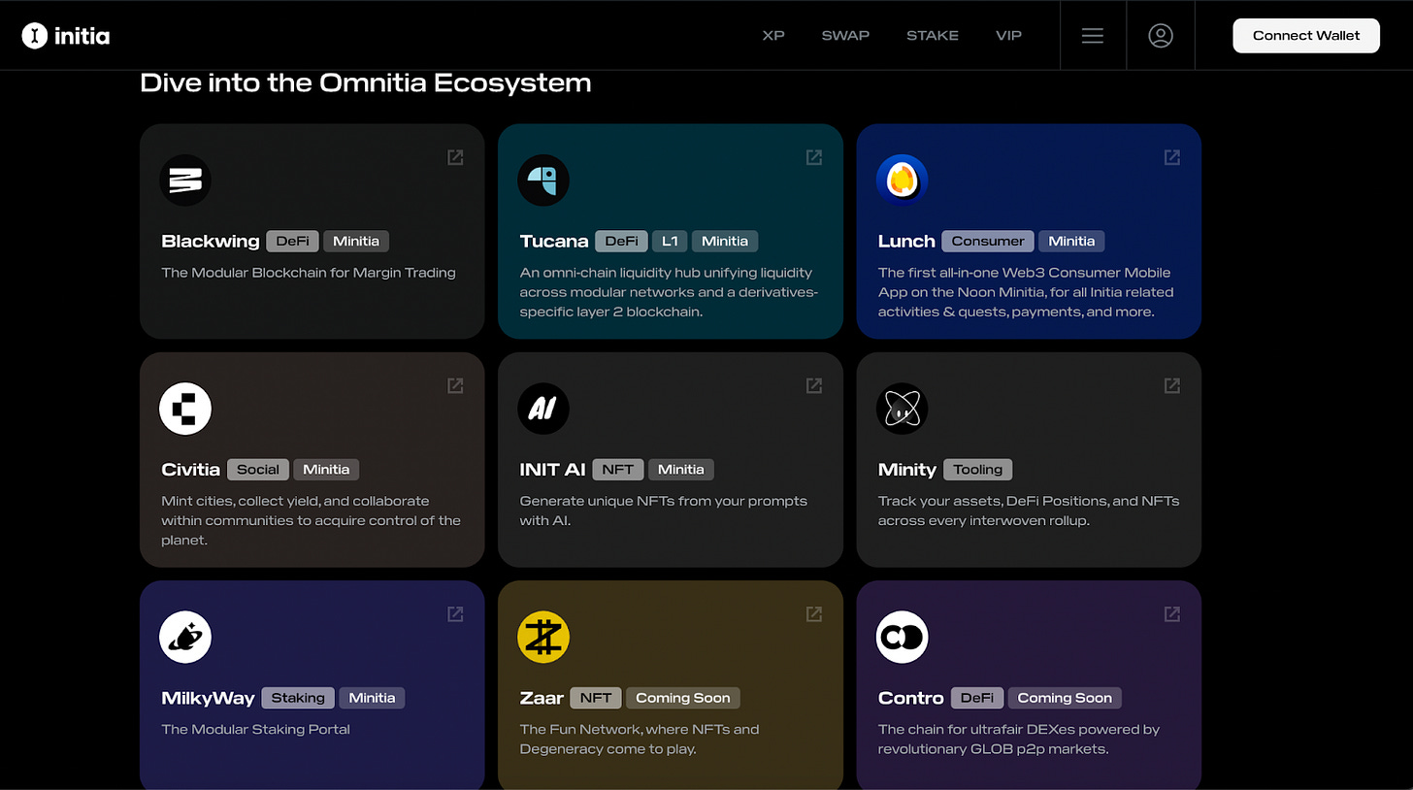Viewport: 1413px width, 790px height.
Task: Open Zaar external link icon
Action: (x=814, y=613)
